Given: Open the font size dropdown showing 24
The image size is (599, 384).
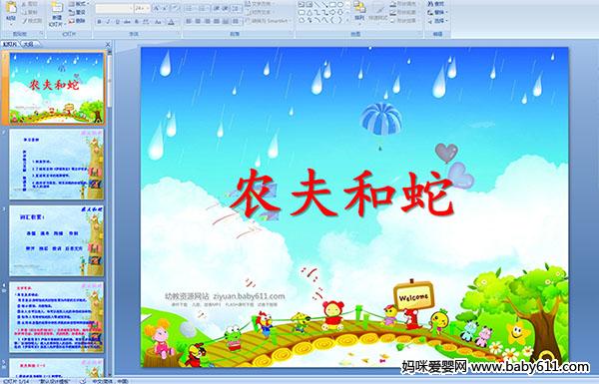Looking at the screenshot, I should pyautogui.click(x=142, y=8).
